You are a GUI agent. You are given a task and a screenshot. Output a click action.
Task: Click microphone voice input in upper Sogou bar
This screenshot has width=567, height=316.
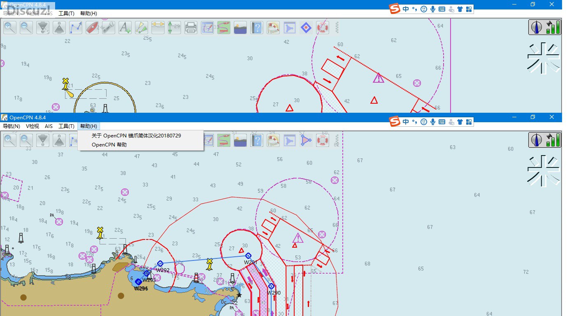tap(433, 9)
